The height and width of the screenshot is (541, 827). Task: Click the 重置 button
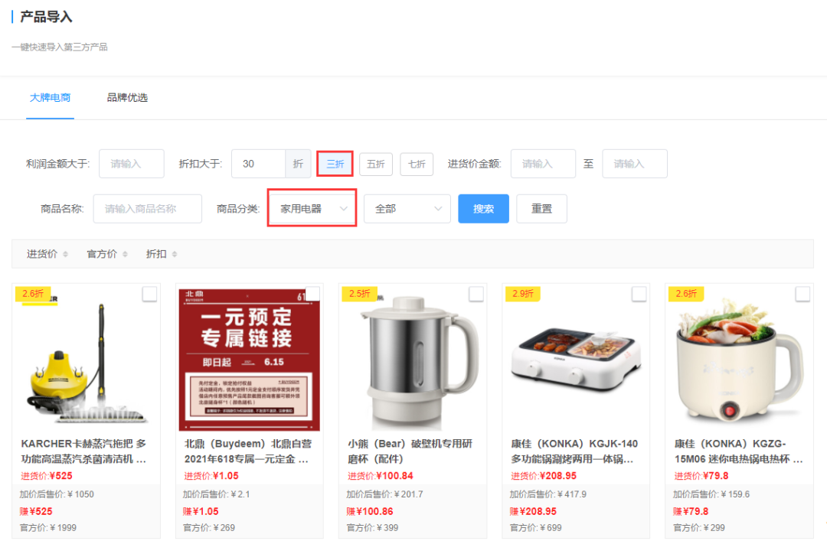(541, 209)
